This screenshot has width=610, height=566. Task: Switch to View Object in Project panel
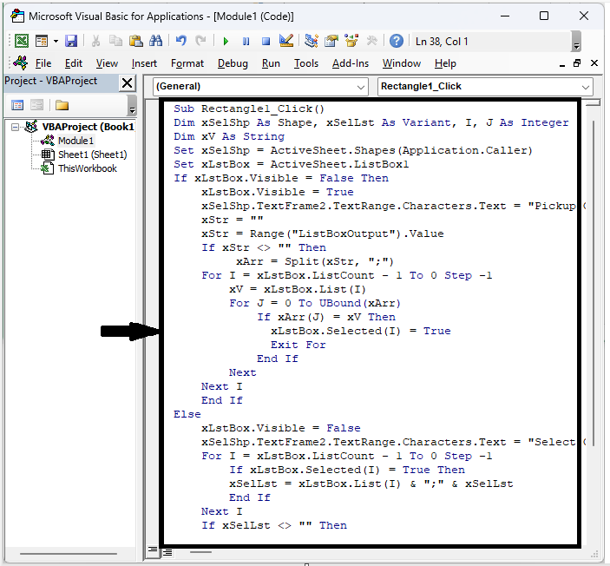pyautogui.click(x=37, y=105)
